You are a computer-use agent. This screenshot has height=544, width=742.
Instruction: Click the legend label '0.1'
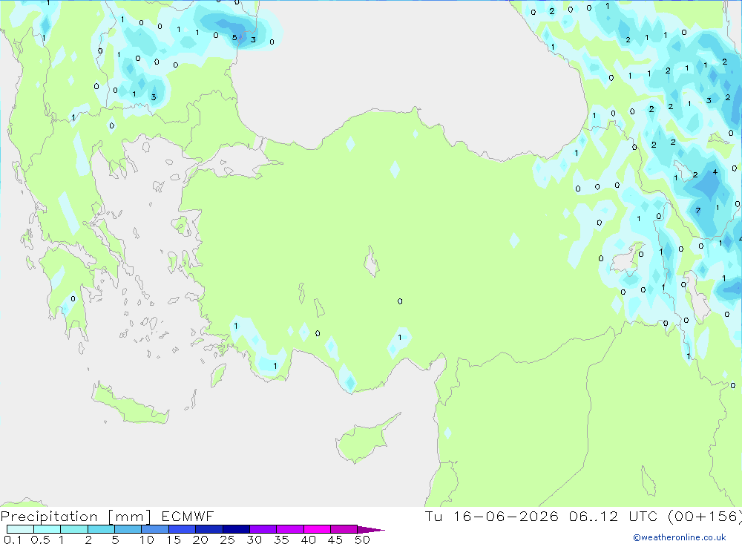[x=13, y=540]
